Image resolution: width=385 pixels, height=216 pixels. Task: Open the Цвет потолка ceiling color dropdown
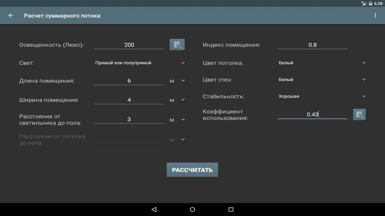tap(322, 63)
